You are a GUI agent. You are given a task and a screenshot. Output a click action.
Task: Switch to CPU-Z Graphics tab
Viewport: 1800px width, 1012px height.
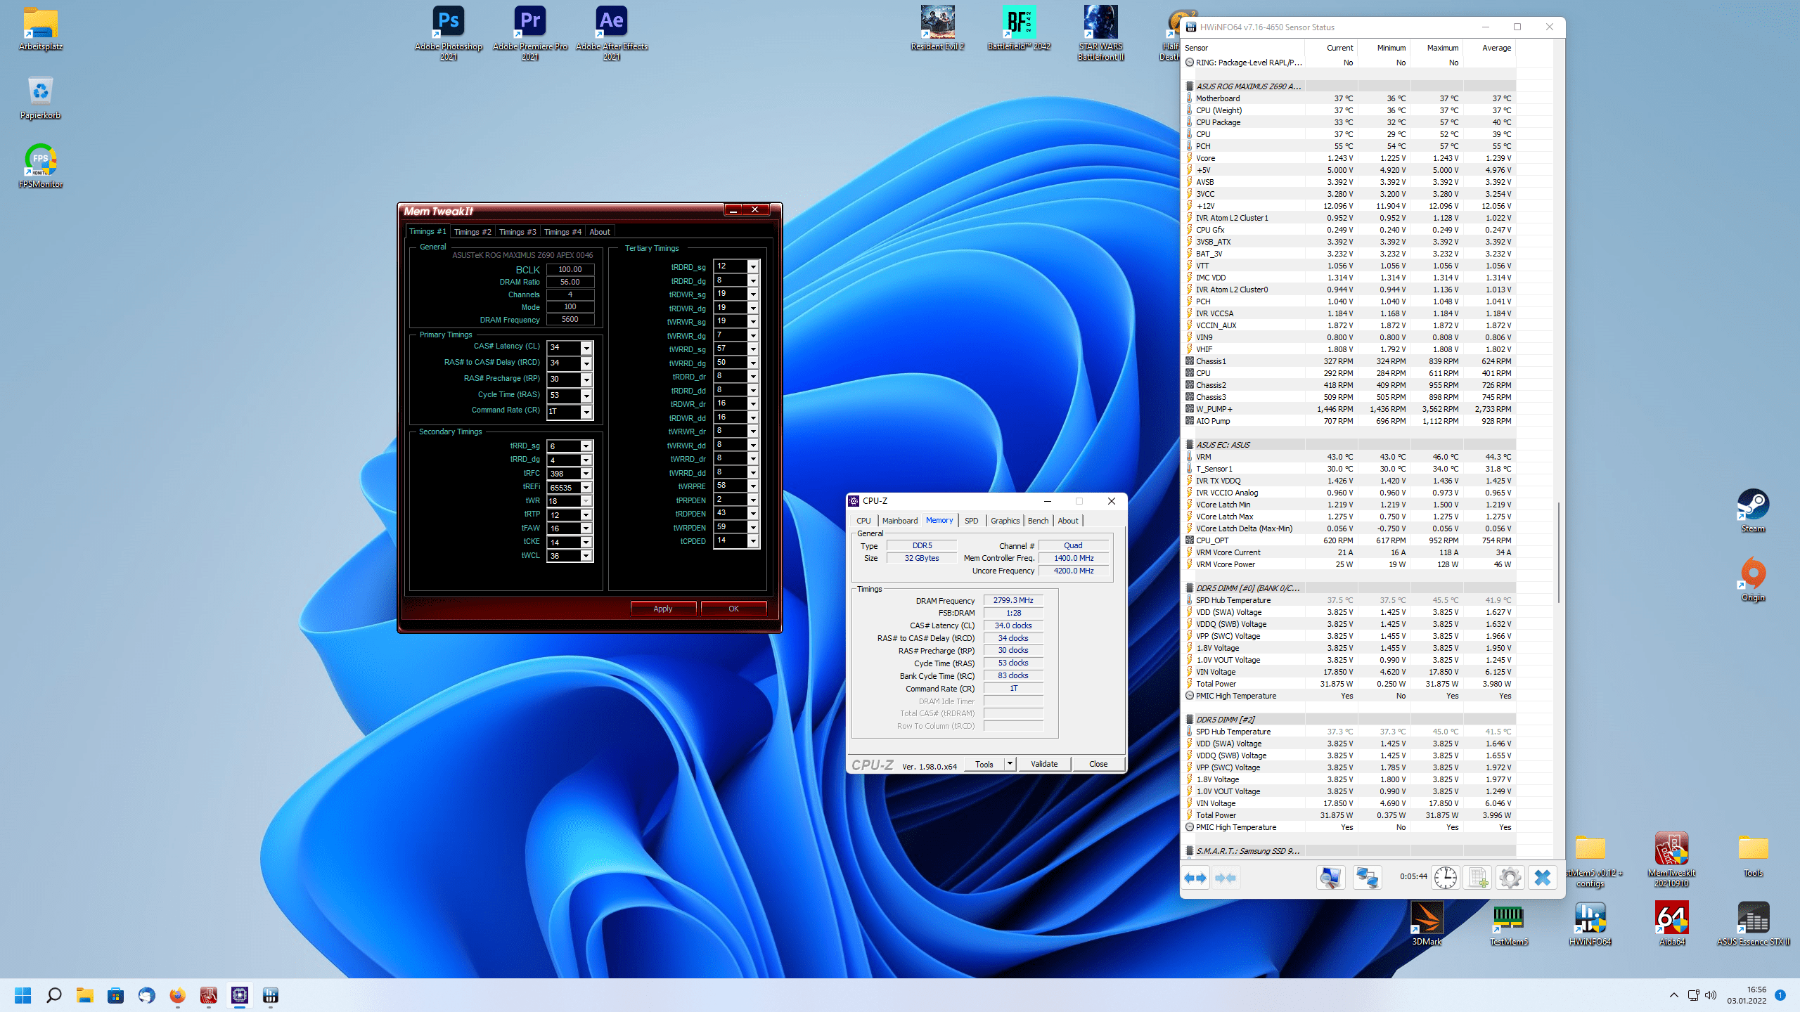(1005, 521)
